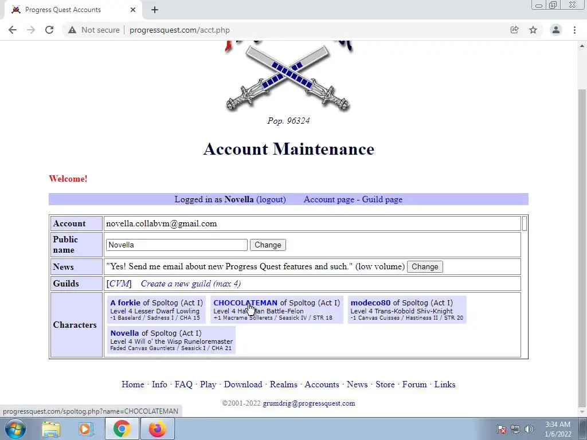
Task: Click the logout link
Action: pos(271,199)
